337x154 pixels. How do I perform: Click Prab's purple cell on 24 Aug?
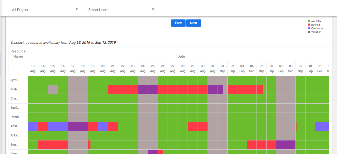click(143, 90)
